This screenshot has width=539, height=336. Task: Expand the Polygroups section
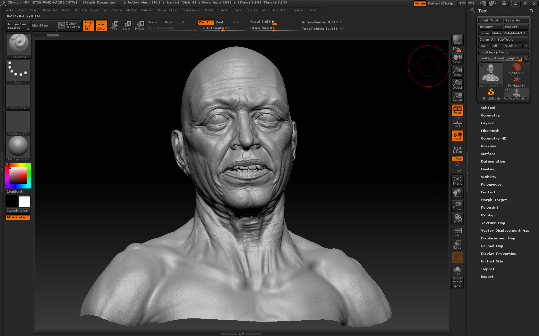[491, 185]
